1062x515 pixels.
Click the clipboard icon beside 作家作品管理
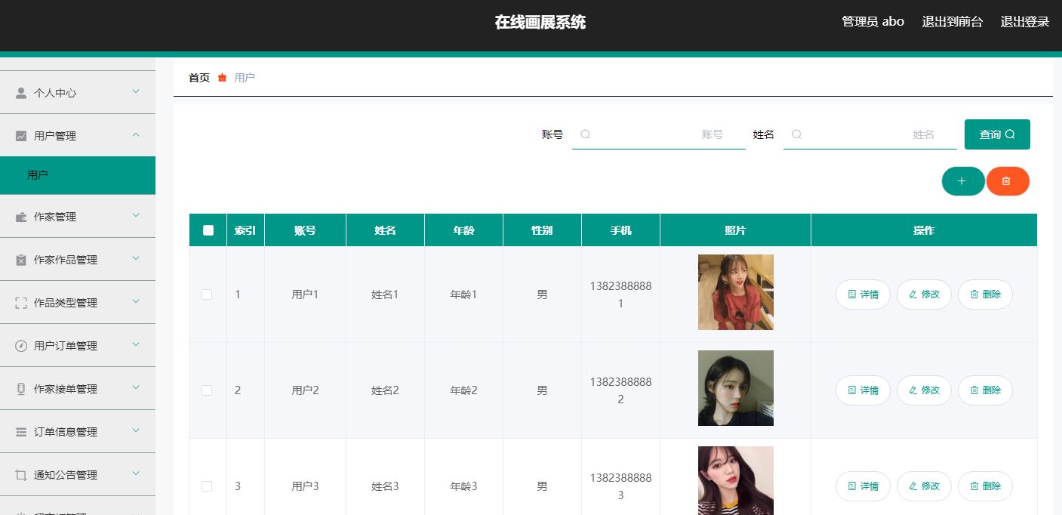tap(21, 260)
